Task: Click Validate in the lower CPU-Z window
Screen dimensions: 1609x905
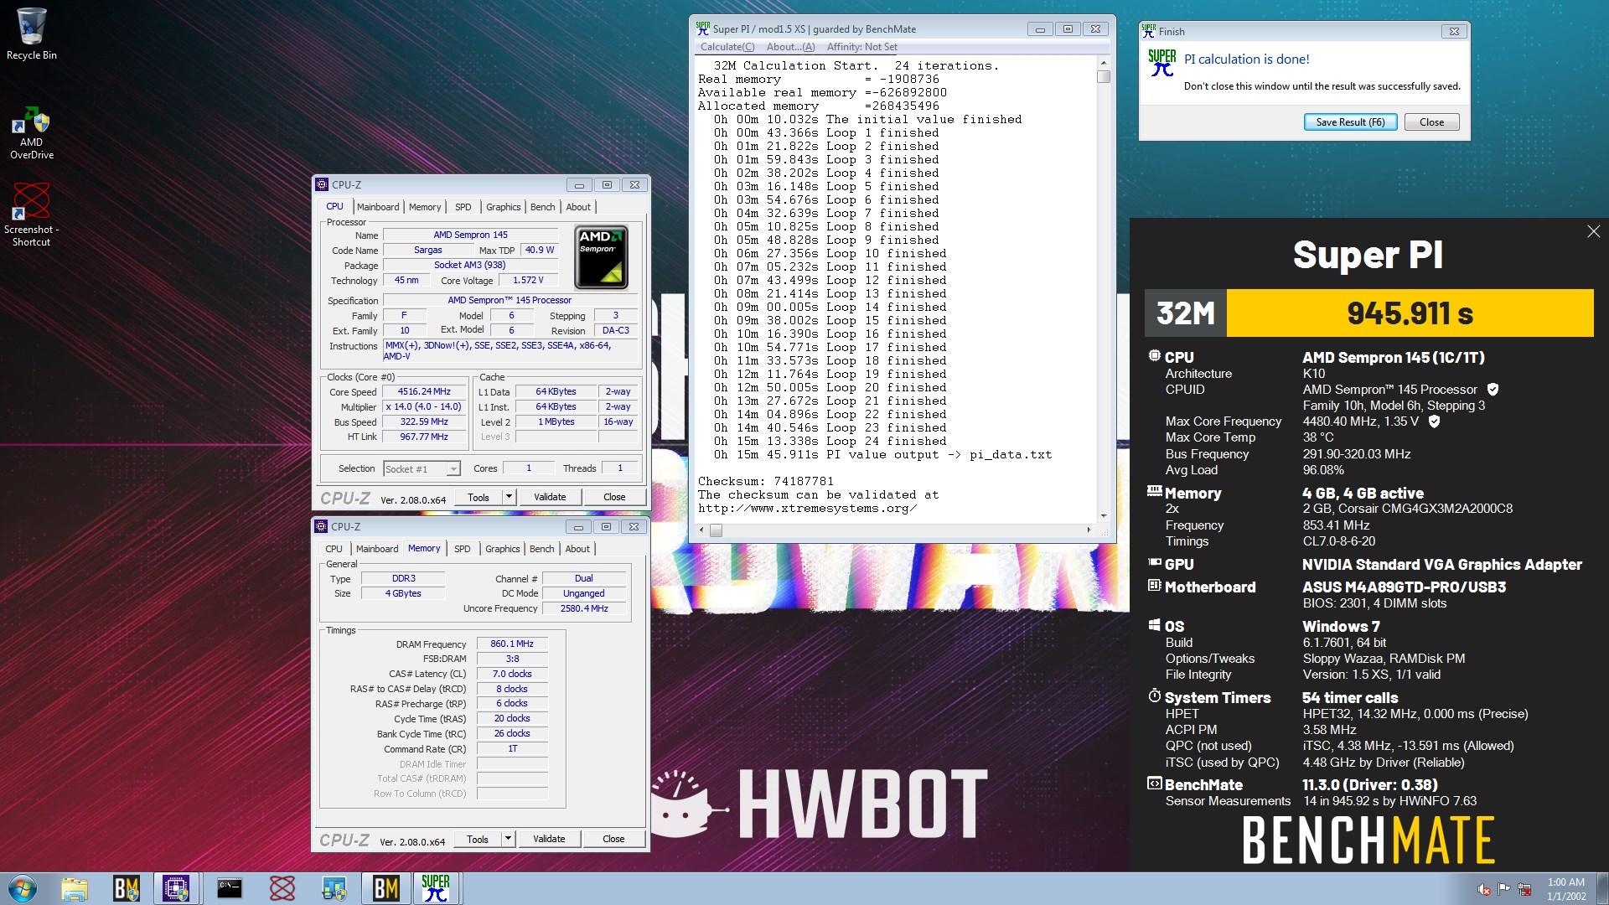Action: 549,839
